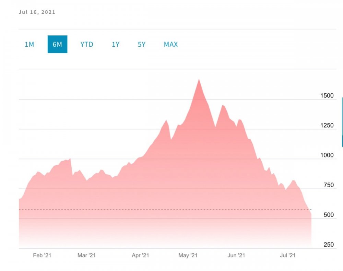343x271 pixels.
Task: Select the Apr '21 axis label
Action: pos(141,256)
